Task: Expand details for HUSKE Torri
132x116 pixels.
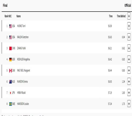Action: [x=129, y=26]
